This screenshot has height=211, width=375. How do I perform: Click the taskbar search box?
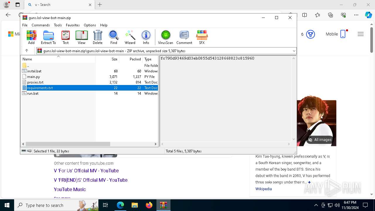coord(56,205)
